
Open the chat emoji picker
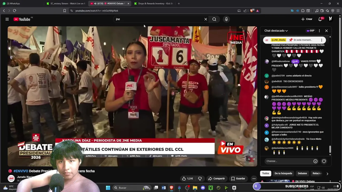(x=316, y=161)
